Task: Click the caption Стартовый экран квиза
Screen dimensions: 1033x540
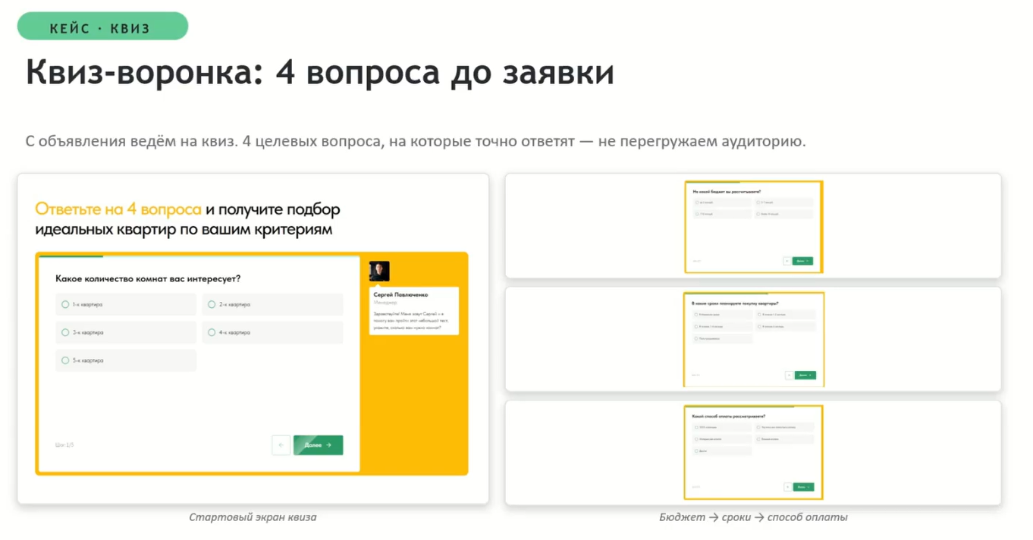Action: pyautogui.click(x=253, y=517)
